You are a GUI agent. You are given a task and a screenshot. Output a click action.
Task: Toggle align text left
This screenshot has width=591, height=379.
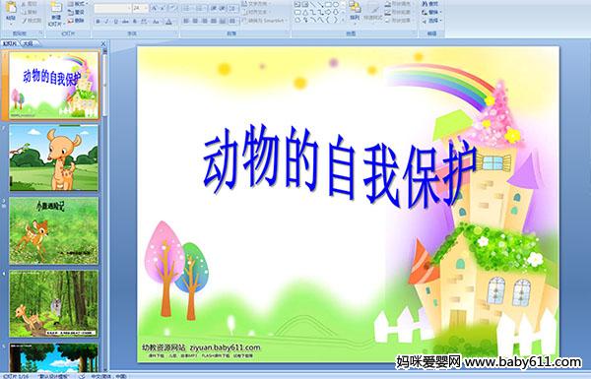click(186, 21)
